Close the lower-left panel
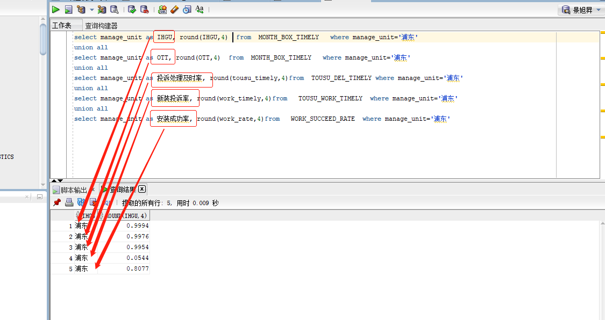605x320 pixels. pyautogui.click(x=27, y=197)
